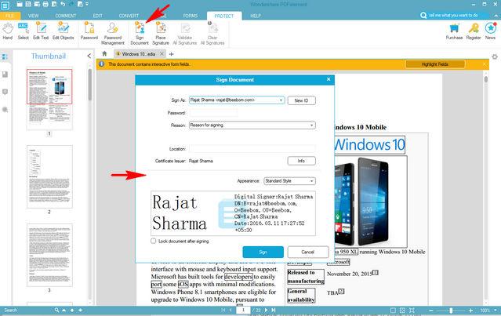The image size is (501, 316).
Task: Select the PROTECT tab
Action: (224, 16)
